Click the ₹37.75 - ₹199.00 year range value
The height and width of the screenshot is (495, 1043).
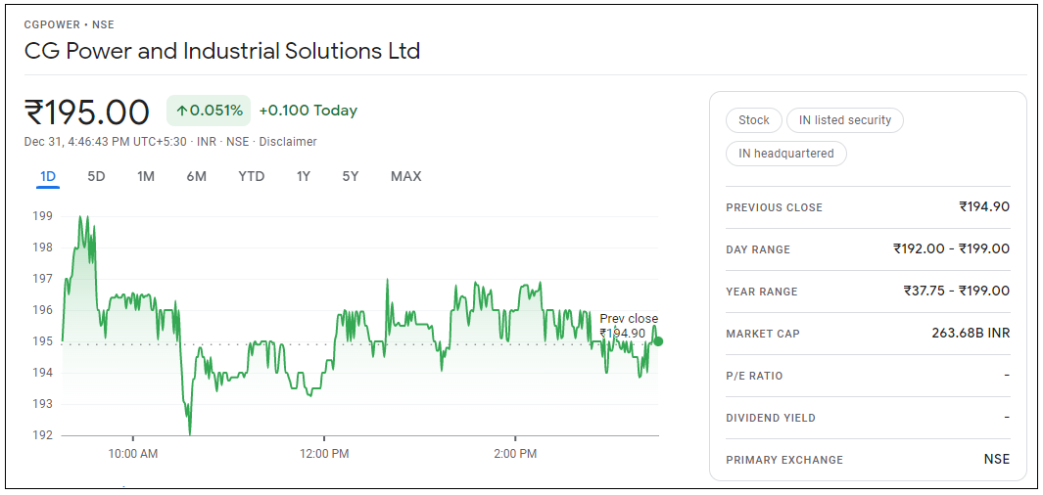point(957,291)
